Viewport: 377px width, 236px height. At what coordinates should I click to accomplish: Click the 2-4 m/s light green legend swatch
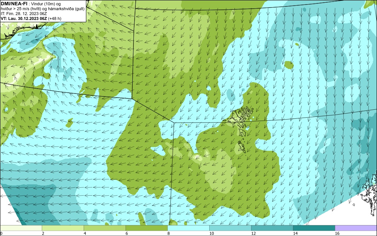[63, 228]
